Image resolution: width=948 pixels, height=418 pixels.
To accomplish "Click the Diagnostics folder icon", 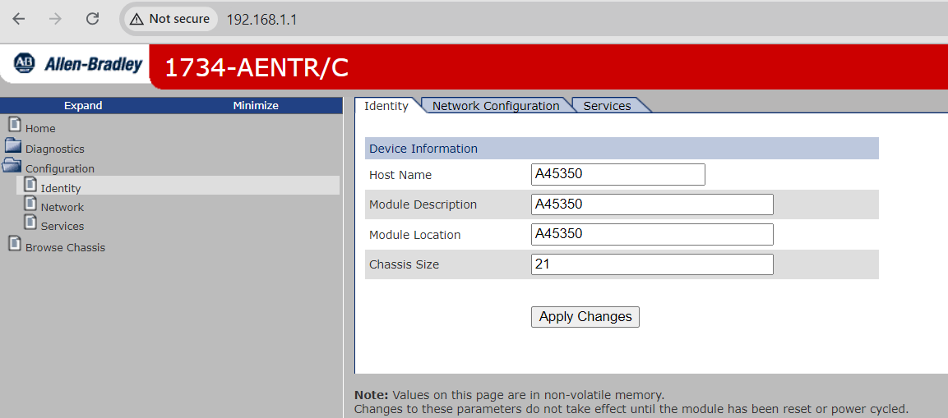I will (x=13, y=146).
